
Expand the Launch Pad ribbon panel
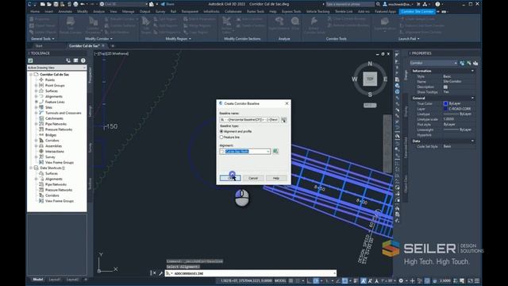409,39
